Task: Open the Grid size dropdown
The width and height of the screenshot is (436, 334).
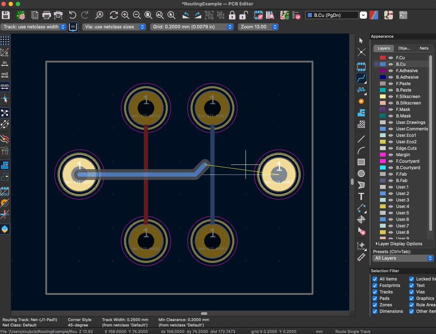Action: point(230,27)
